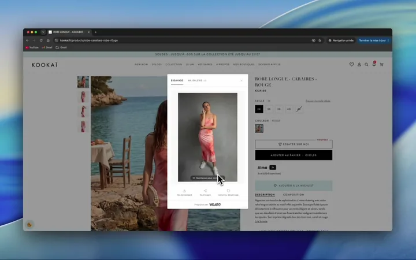The height and width of the screenshot is (260, 416).
Task: Open New Now menu
Action: 141,65
